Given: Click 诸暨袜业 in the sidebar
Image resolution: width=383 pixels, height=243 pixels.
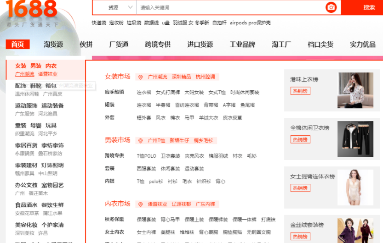Looking at the screenshot, I should pyautogui.click(x=48, y=74).
